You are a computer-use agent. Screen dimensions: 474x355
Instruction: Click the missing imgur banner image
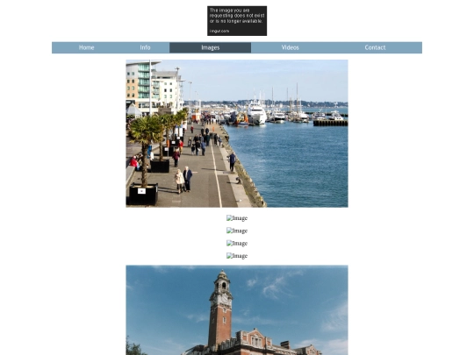237,21
